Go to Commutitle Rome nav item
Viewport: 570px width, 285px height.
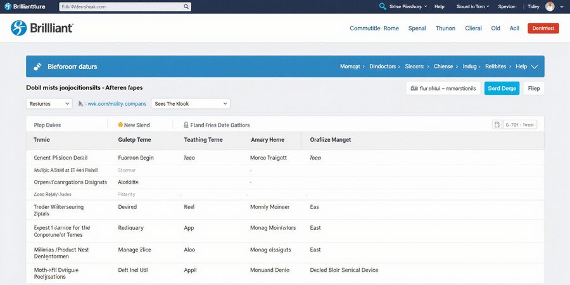[374, 28]
